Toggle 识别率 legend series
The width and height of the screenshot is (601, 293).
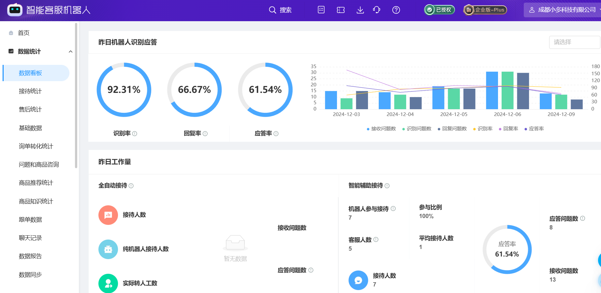pos(483,129)
